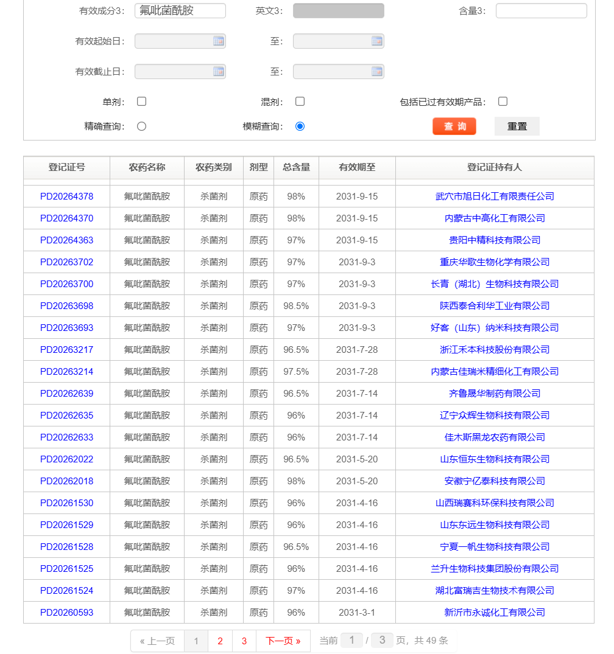This screenshot has width=614, height=654.
Task: Focus the 有效成分3 input field
Action: point(180,10)
